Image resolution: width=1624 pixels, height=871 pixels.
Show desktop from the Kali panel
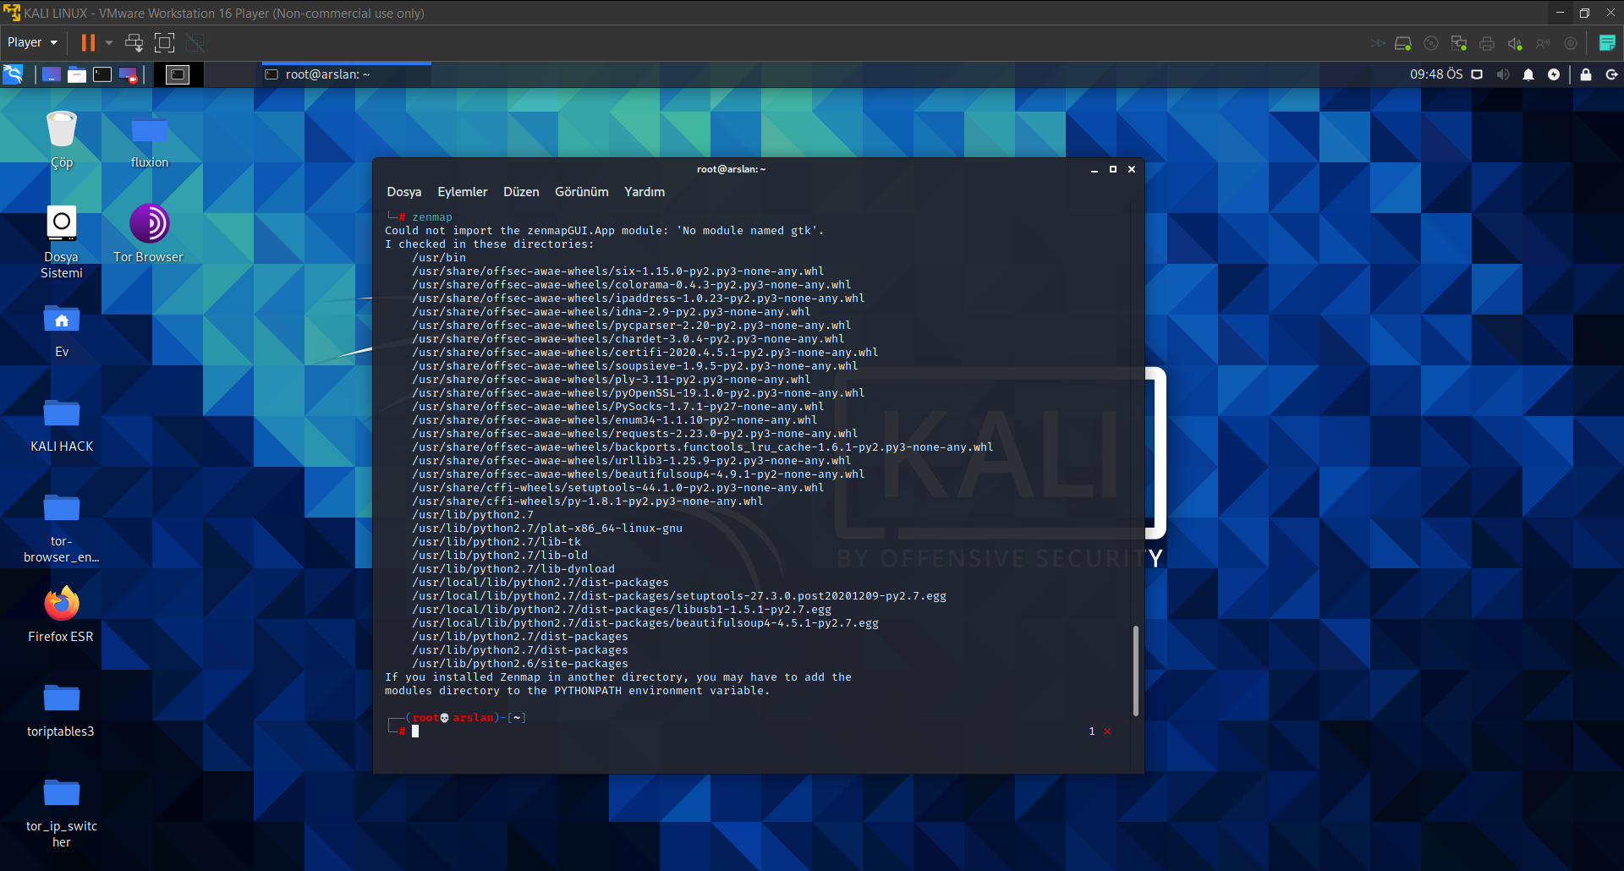point(52,74)
